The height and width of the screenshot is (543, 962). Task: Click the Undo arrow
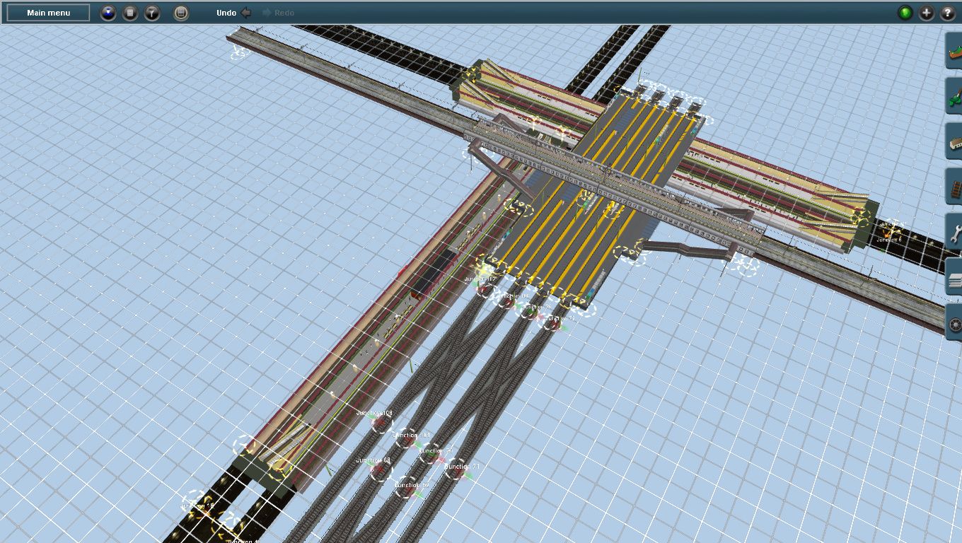246,13
